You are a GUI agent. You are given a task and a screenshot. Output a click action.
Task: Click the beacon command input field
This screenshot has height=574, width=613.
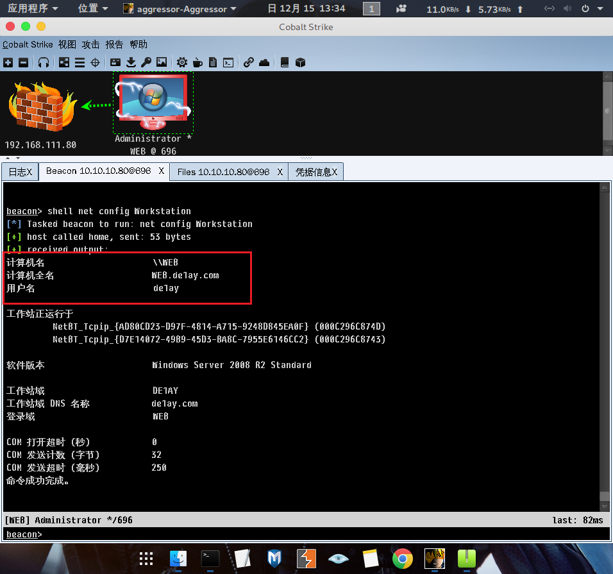[x=306, y=534]
